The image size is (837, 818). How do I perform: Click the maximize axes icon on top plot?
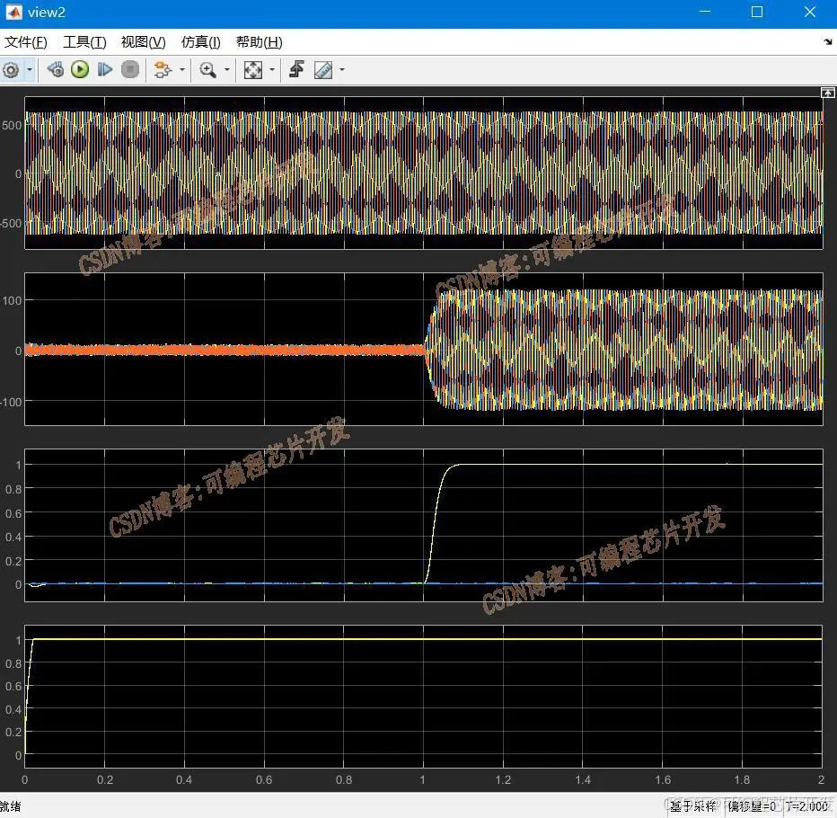coord(827,93)
